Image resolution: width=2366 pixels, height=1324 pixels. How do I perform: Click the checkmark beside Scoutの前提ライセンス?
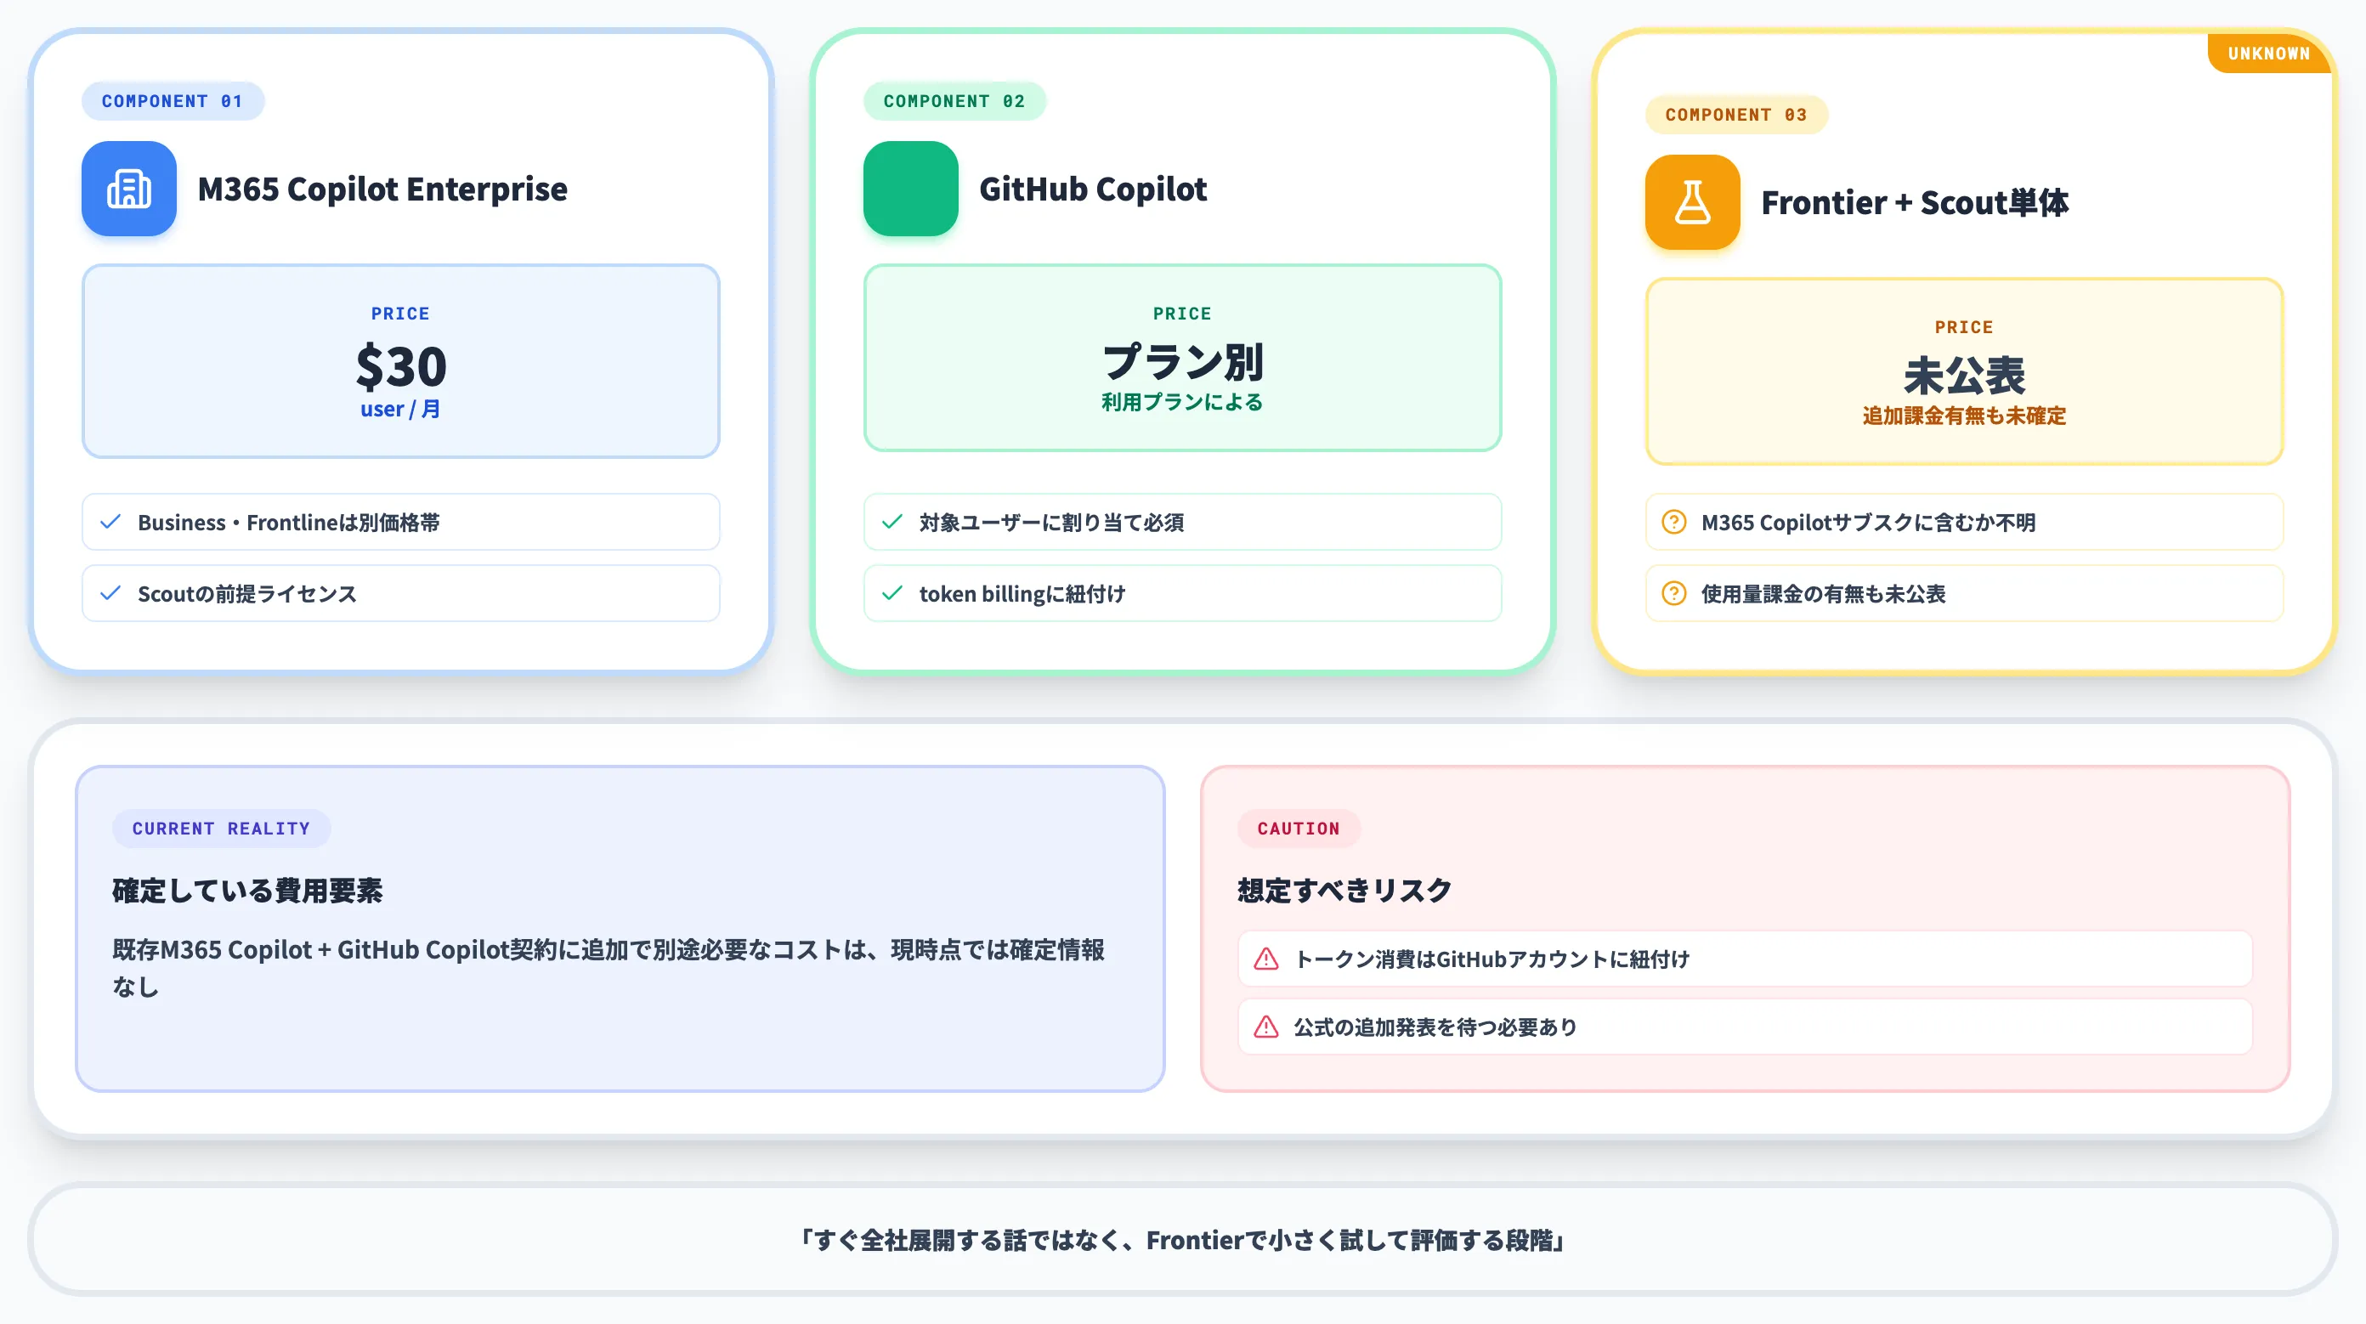[x=110, y=593]
